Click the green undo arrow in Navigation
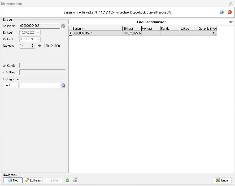Viewport: 235px width, 186px height. tap(67, 180)
